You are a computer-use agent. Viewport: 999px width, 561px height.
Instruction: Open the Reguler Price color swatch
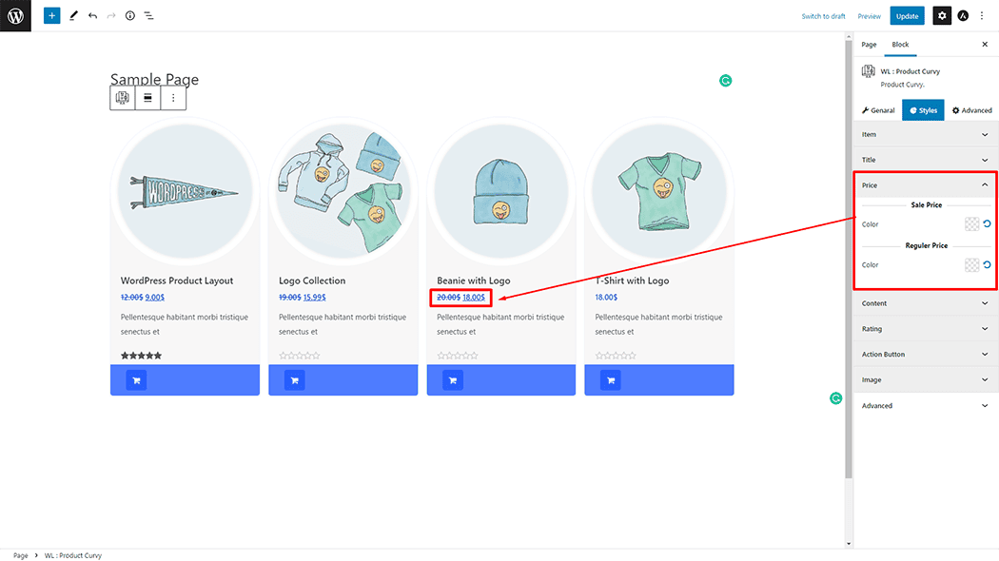(971, 265)
